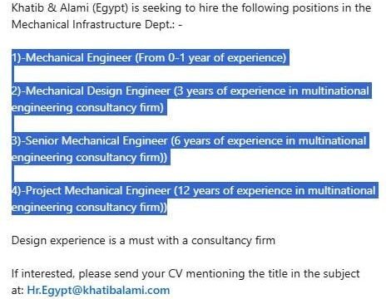The width and height of the screenshot is (391, 299).
Task: Click the "Mechanical Infrastructure Dept." text
Action: [x=93, y=24]
